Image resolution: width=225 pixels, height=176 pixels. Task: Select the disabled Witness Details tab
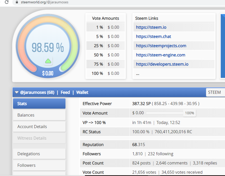pos(39,138)
